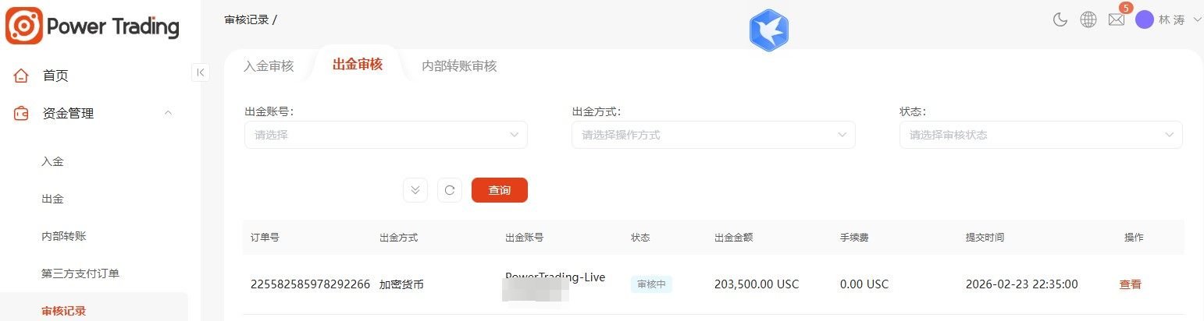This screenshot has width=1204, height=321.
Task: Open the 出金方式 dropdown
Action: (x=714, y=135)
